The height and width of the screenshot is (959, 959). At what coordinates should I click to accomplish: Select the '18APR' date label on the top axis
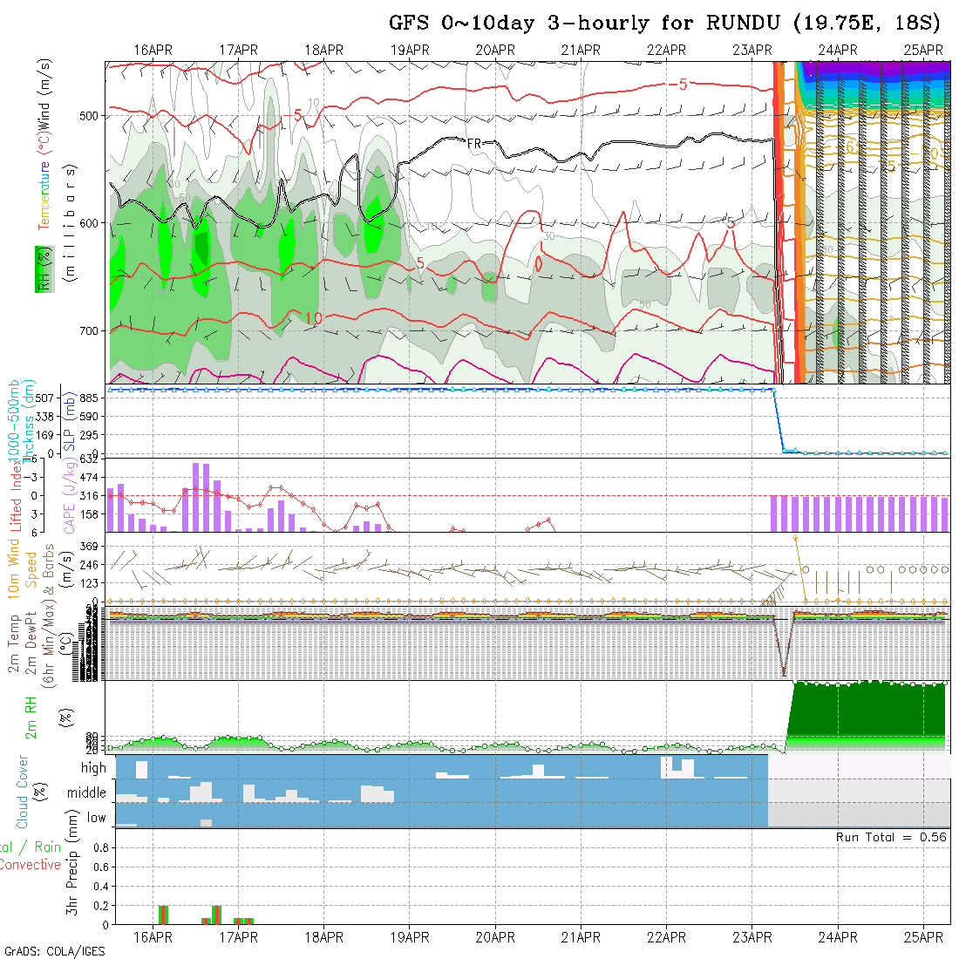point(324,51)
